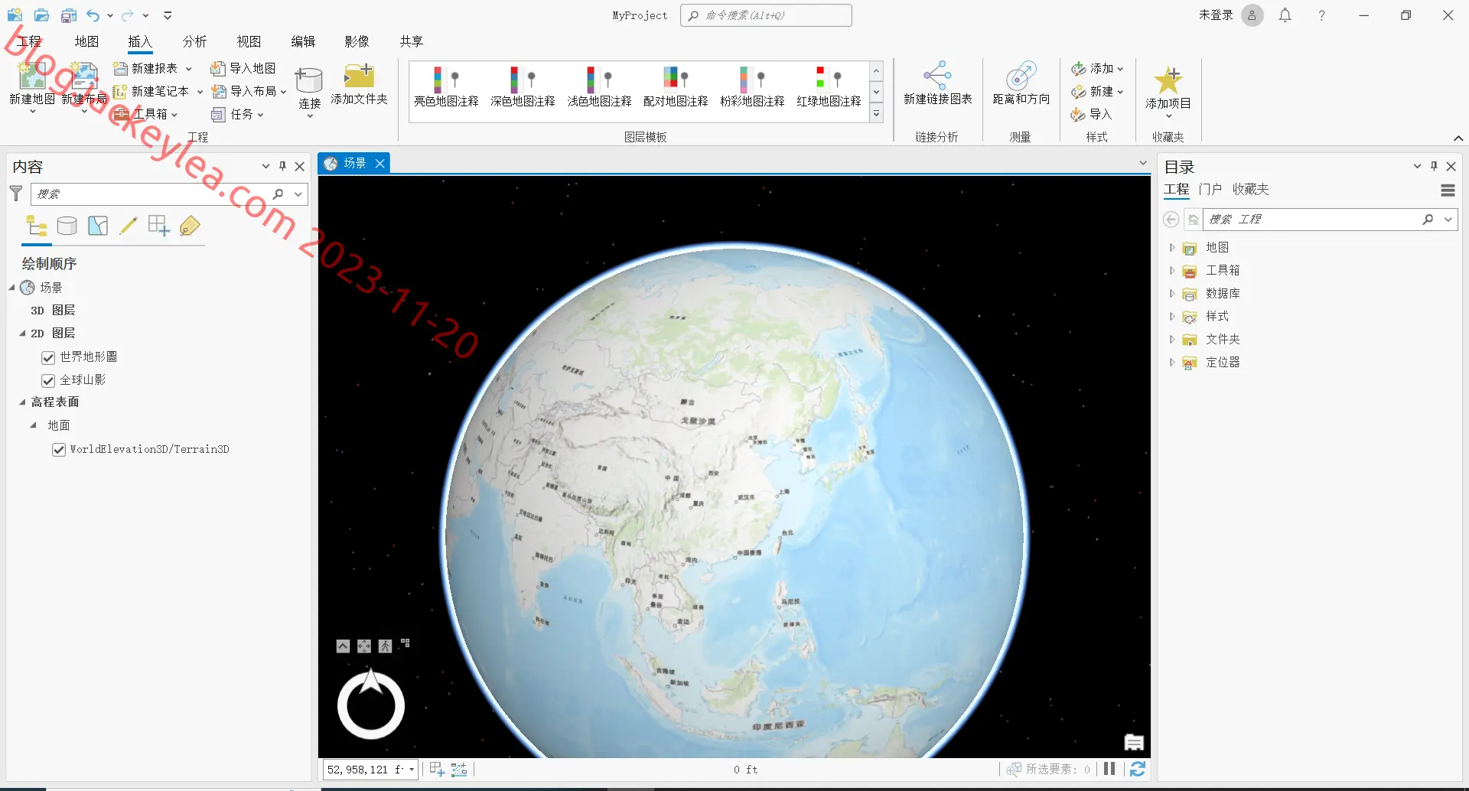Open the 分析 ribbon tab
This screenshot has height=791, width=1469.
[194, 41]
